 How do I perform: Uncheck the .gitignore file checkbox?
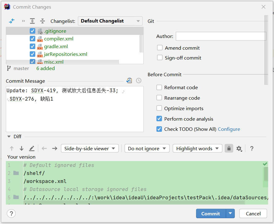[32, 31]
